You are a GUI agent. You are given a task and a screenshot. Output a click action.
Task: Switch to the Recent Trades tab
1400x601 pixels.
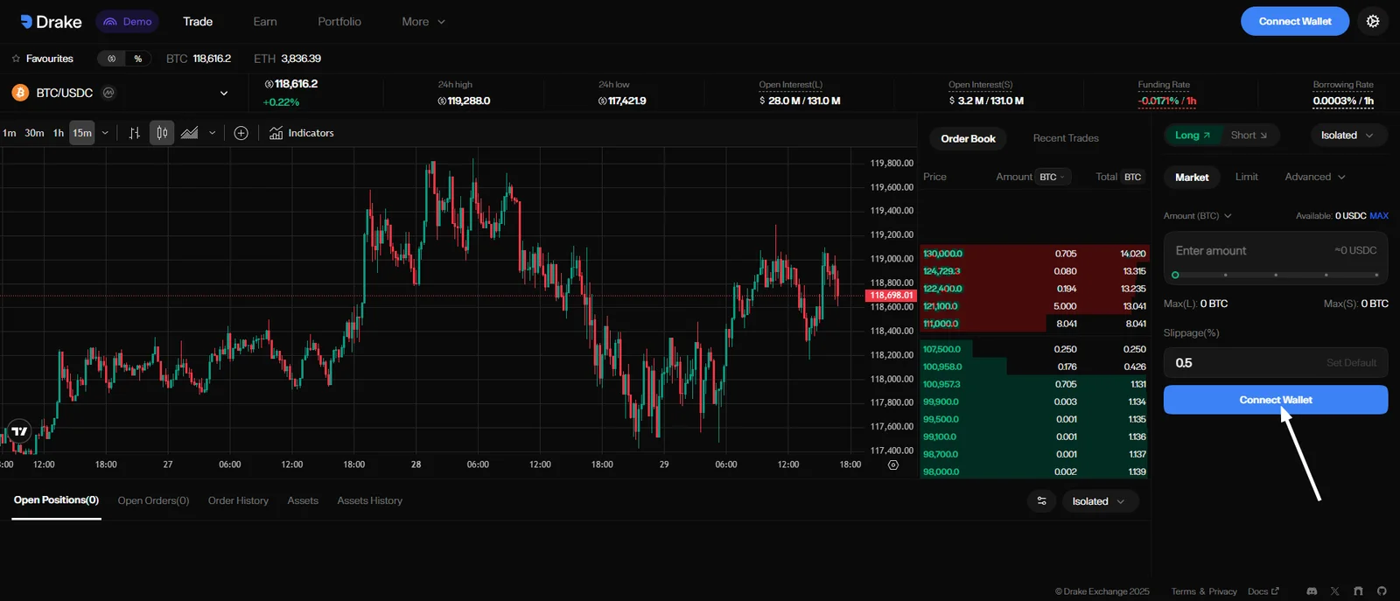tap(1066, 138)
